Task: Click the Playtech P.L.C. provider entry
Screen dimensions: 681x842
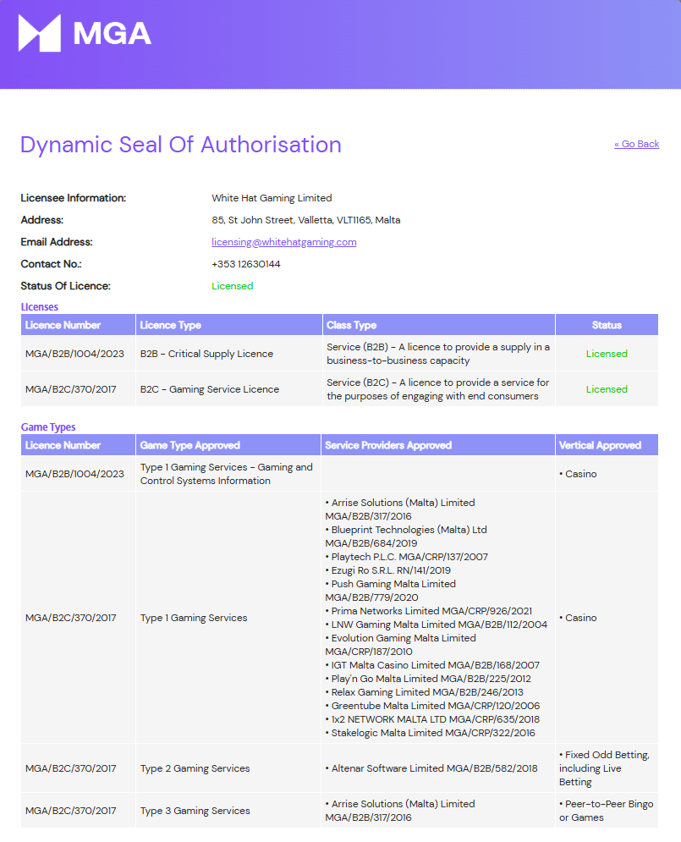Action: tap(407, 557)
